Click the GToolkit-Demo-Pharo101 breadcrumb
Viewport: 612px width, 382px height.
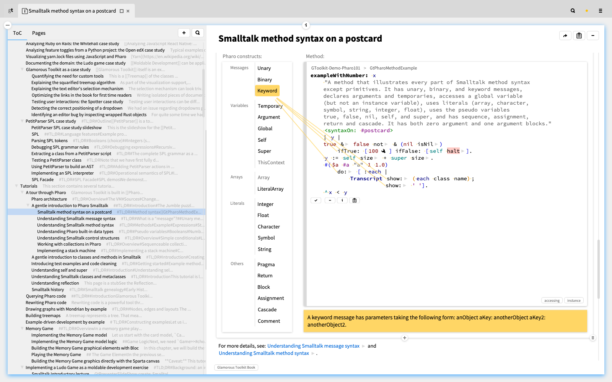coord(335,68)
